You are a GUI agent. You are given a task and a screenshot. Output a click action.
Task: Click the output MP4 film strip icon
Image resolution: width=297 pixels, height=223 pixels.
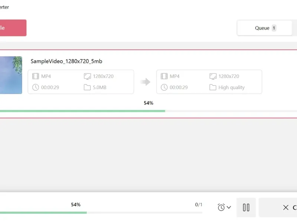pyautogui.click(x=164, y=76)
